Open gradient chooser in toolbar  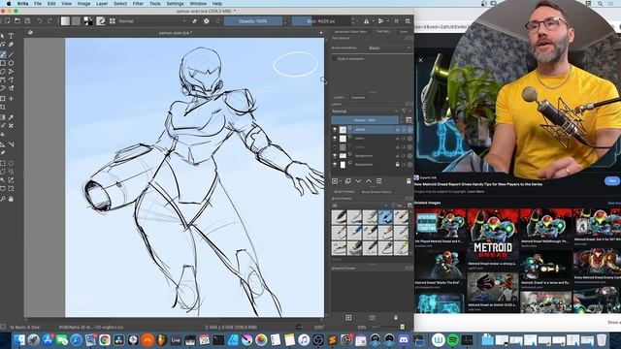click(x=65, y=21)
